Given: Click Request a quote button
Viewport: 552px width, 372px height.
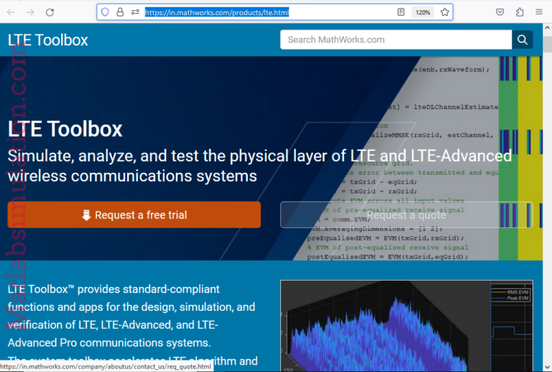Looking at the screenshot, I should 407,215.
